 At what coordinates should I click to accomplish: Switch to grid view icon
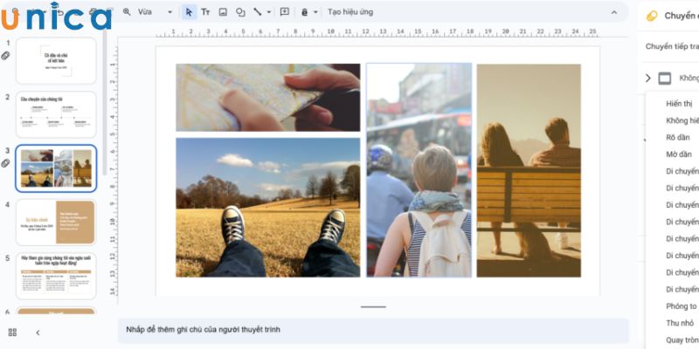12,332
